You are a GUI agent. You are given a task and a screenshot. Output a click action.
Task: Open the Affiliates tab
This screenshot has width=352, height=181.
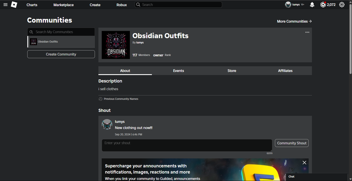[x=285, y=71]
